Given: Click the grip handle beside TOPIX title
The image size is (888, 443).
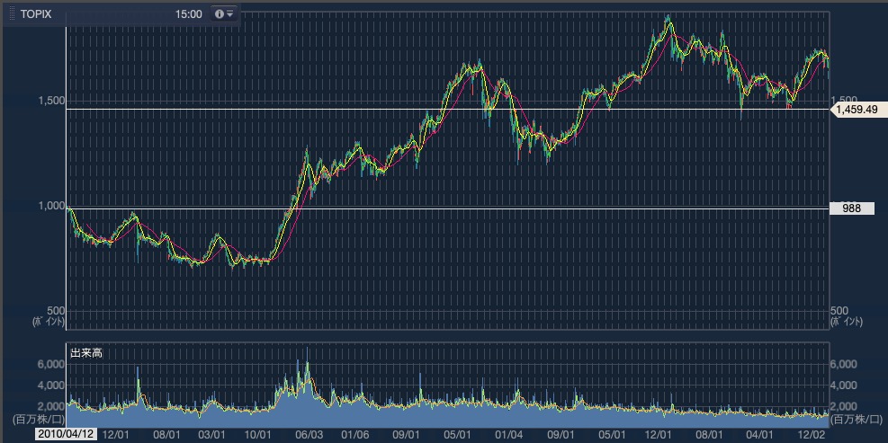Looking at the screenshot, I should 12,13.
